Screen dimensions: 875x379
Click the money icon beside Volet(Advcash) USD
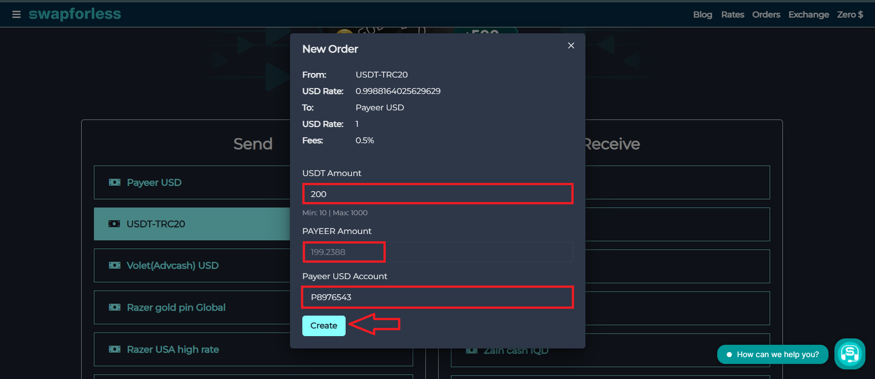(x=114, y=265)
